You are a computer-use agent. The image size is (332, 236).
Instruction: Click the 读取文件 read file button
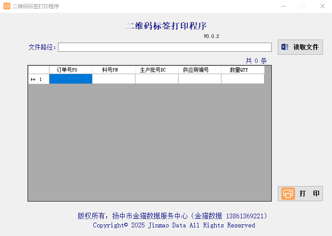[x=300, y=47]
